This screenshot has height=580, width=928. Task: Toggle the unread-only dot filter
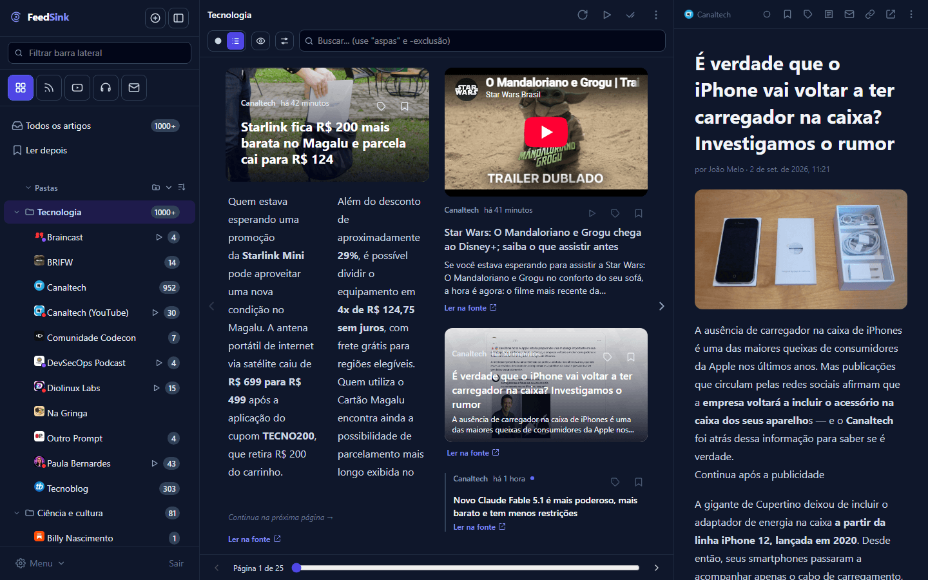coord(218,41)
